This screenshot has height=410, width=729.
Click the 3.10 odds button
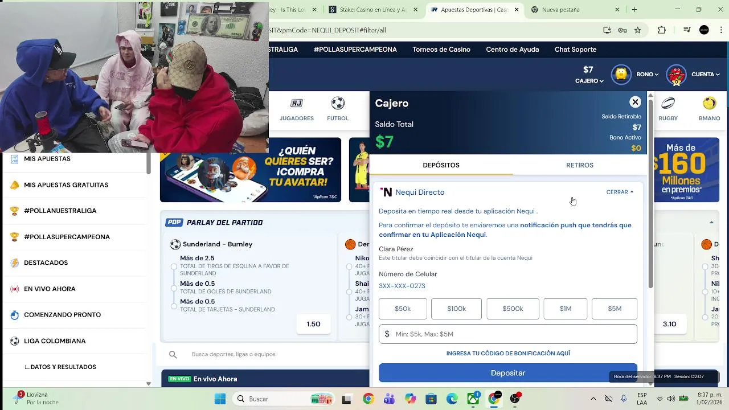point(670,324)
